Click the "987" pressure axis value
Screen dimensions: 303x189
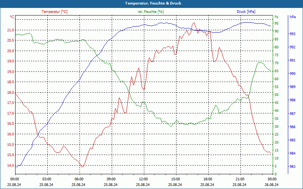[x=292, y=114]
